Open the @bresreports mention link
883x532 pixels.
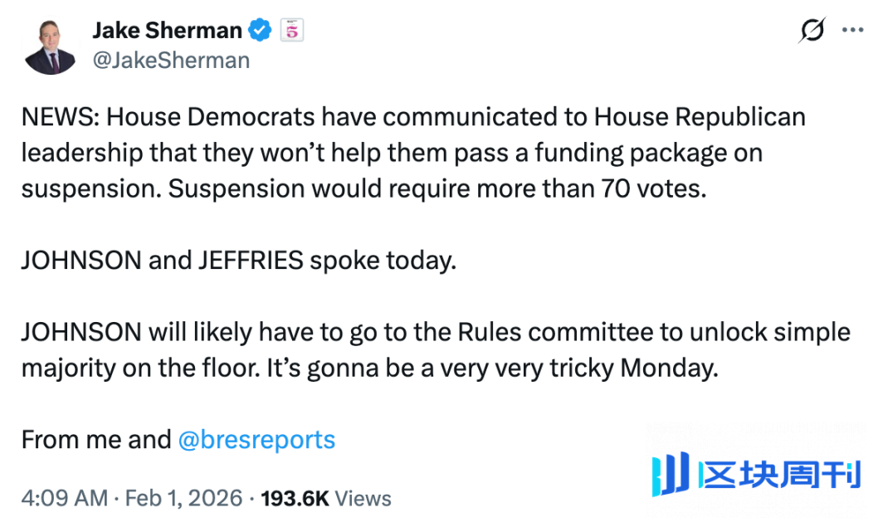[x=256, y=439]
